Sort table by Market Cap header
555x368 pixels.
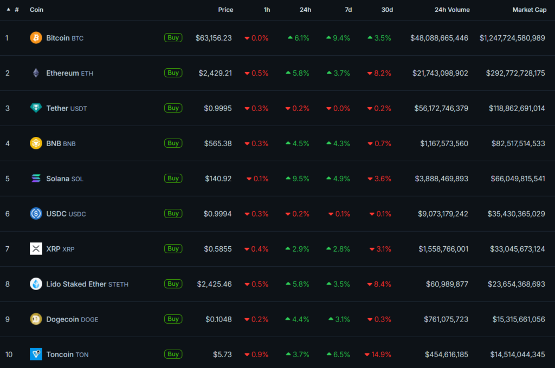tap(529, 10)
